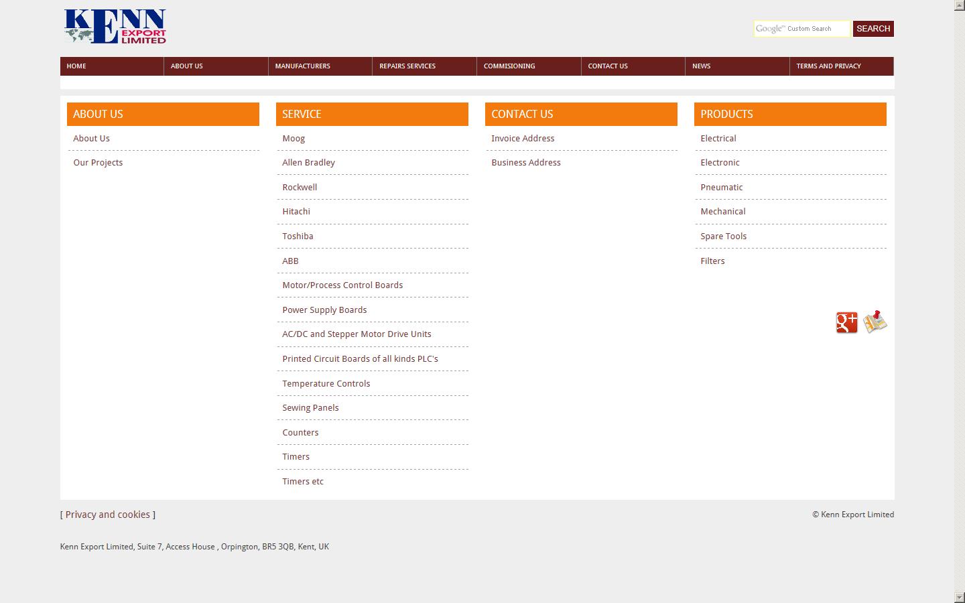Open the Pneumatic products link
Screen dimensions: 965x603
[x=721, y=187]
